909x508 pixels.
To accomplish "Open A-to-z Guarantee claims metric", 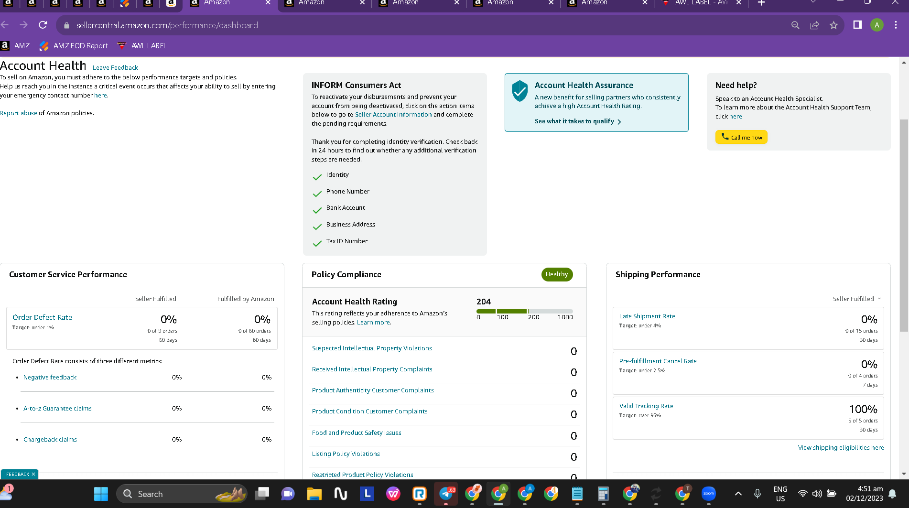I will [57, 409].
